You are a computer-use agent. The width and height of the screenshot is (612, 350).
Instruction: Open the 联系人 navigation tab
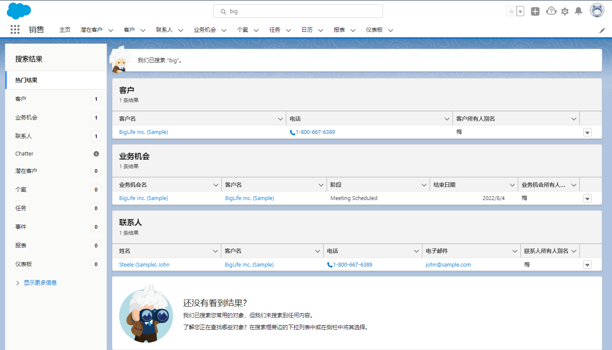[x=164, y=30]
